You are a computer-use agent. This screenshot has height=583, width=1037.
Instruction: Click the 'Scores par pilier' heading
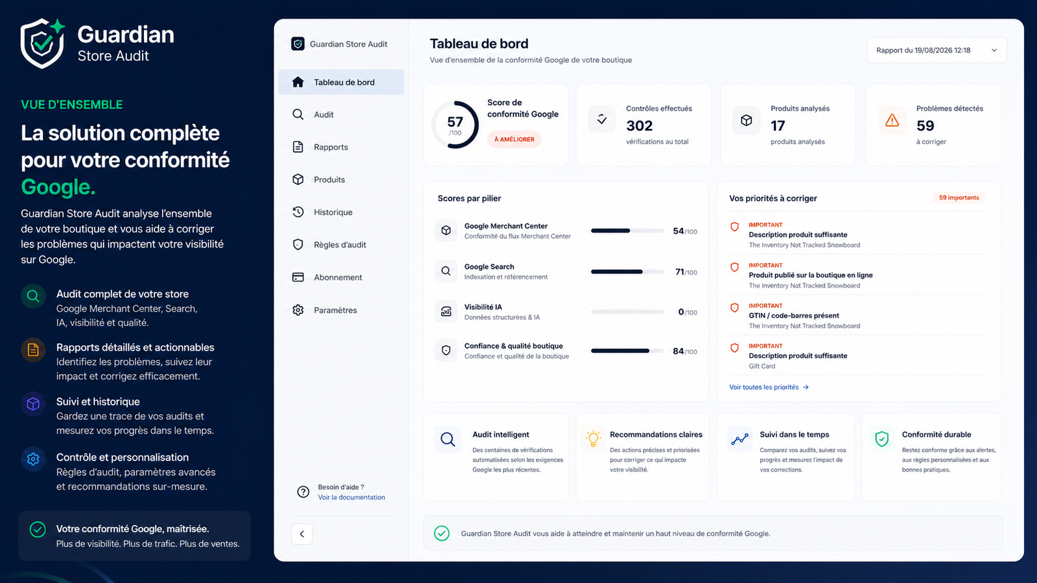[x=469, y=198]
